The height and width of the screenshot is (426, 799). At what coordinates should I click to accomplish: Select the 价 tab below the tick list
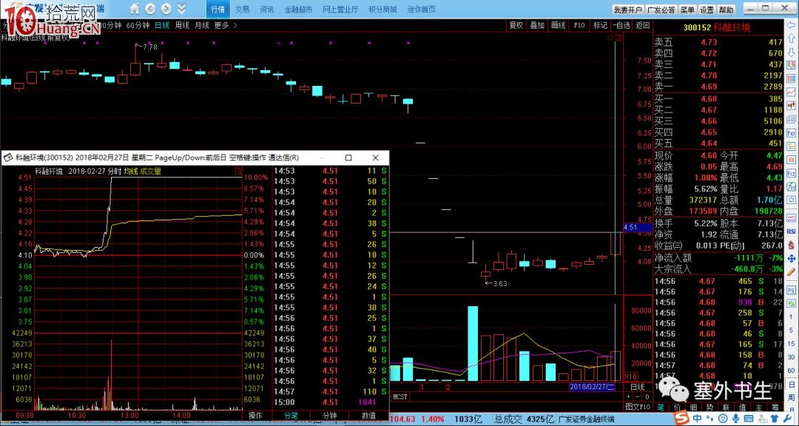pyautogui.click(x=677, y=407)
